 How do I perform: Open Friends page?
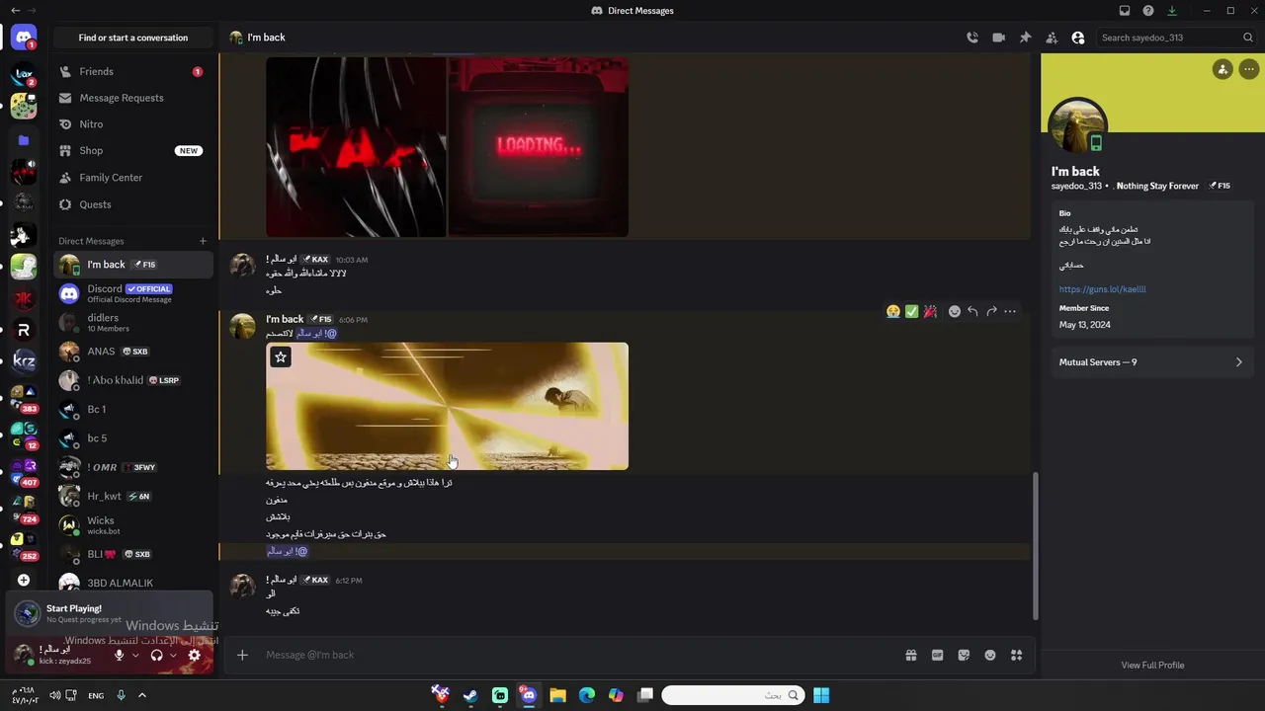pos(133,71)
